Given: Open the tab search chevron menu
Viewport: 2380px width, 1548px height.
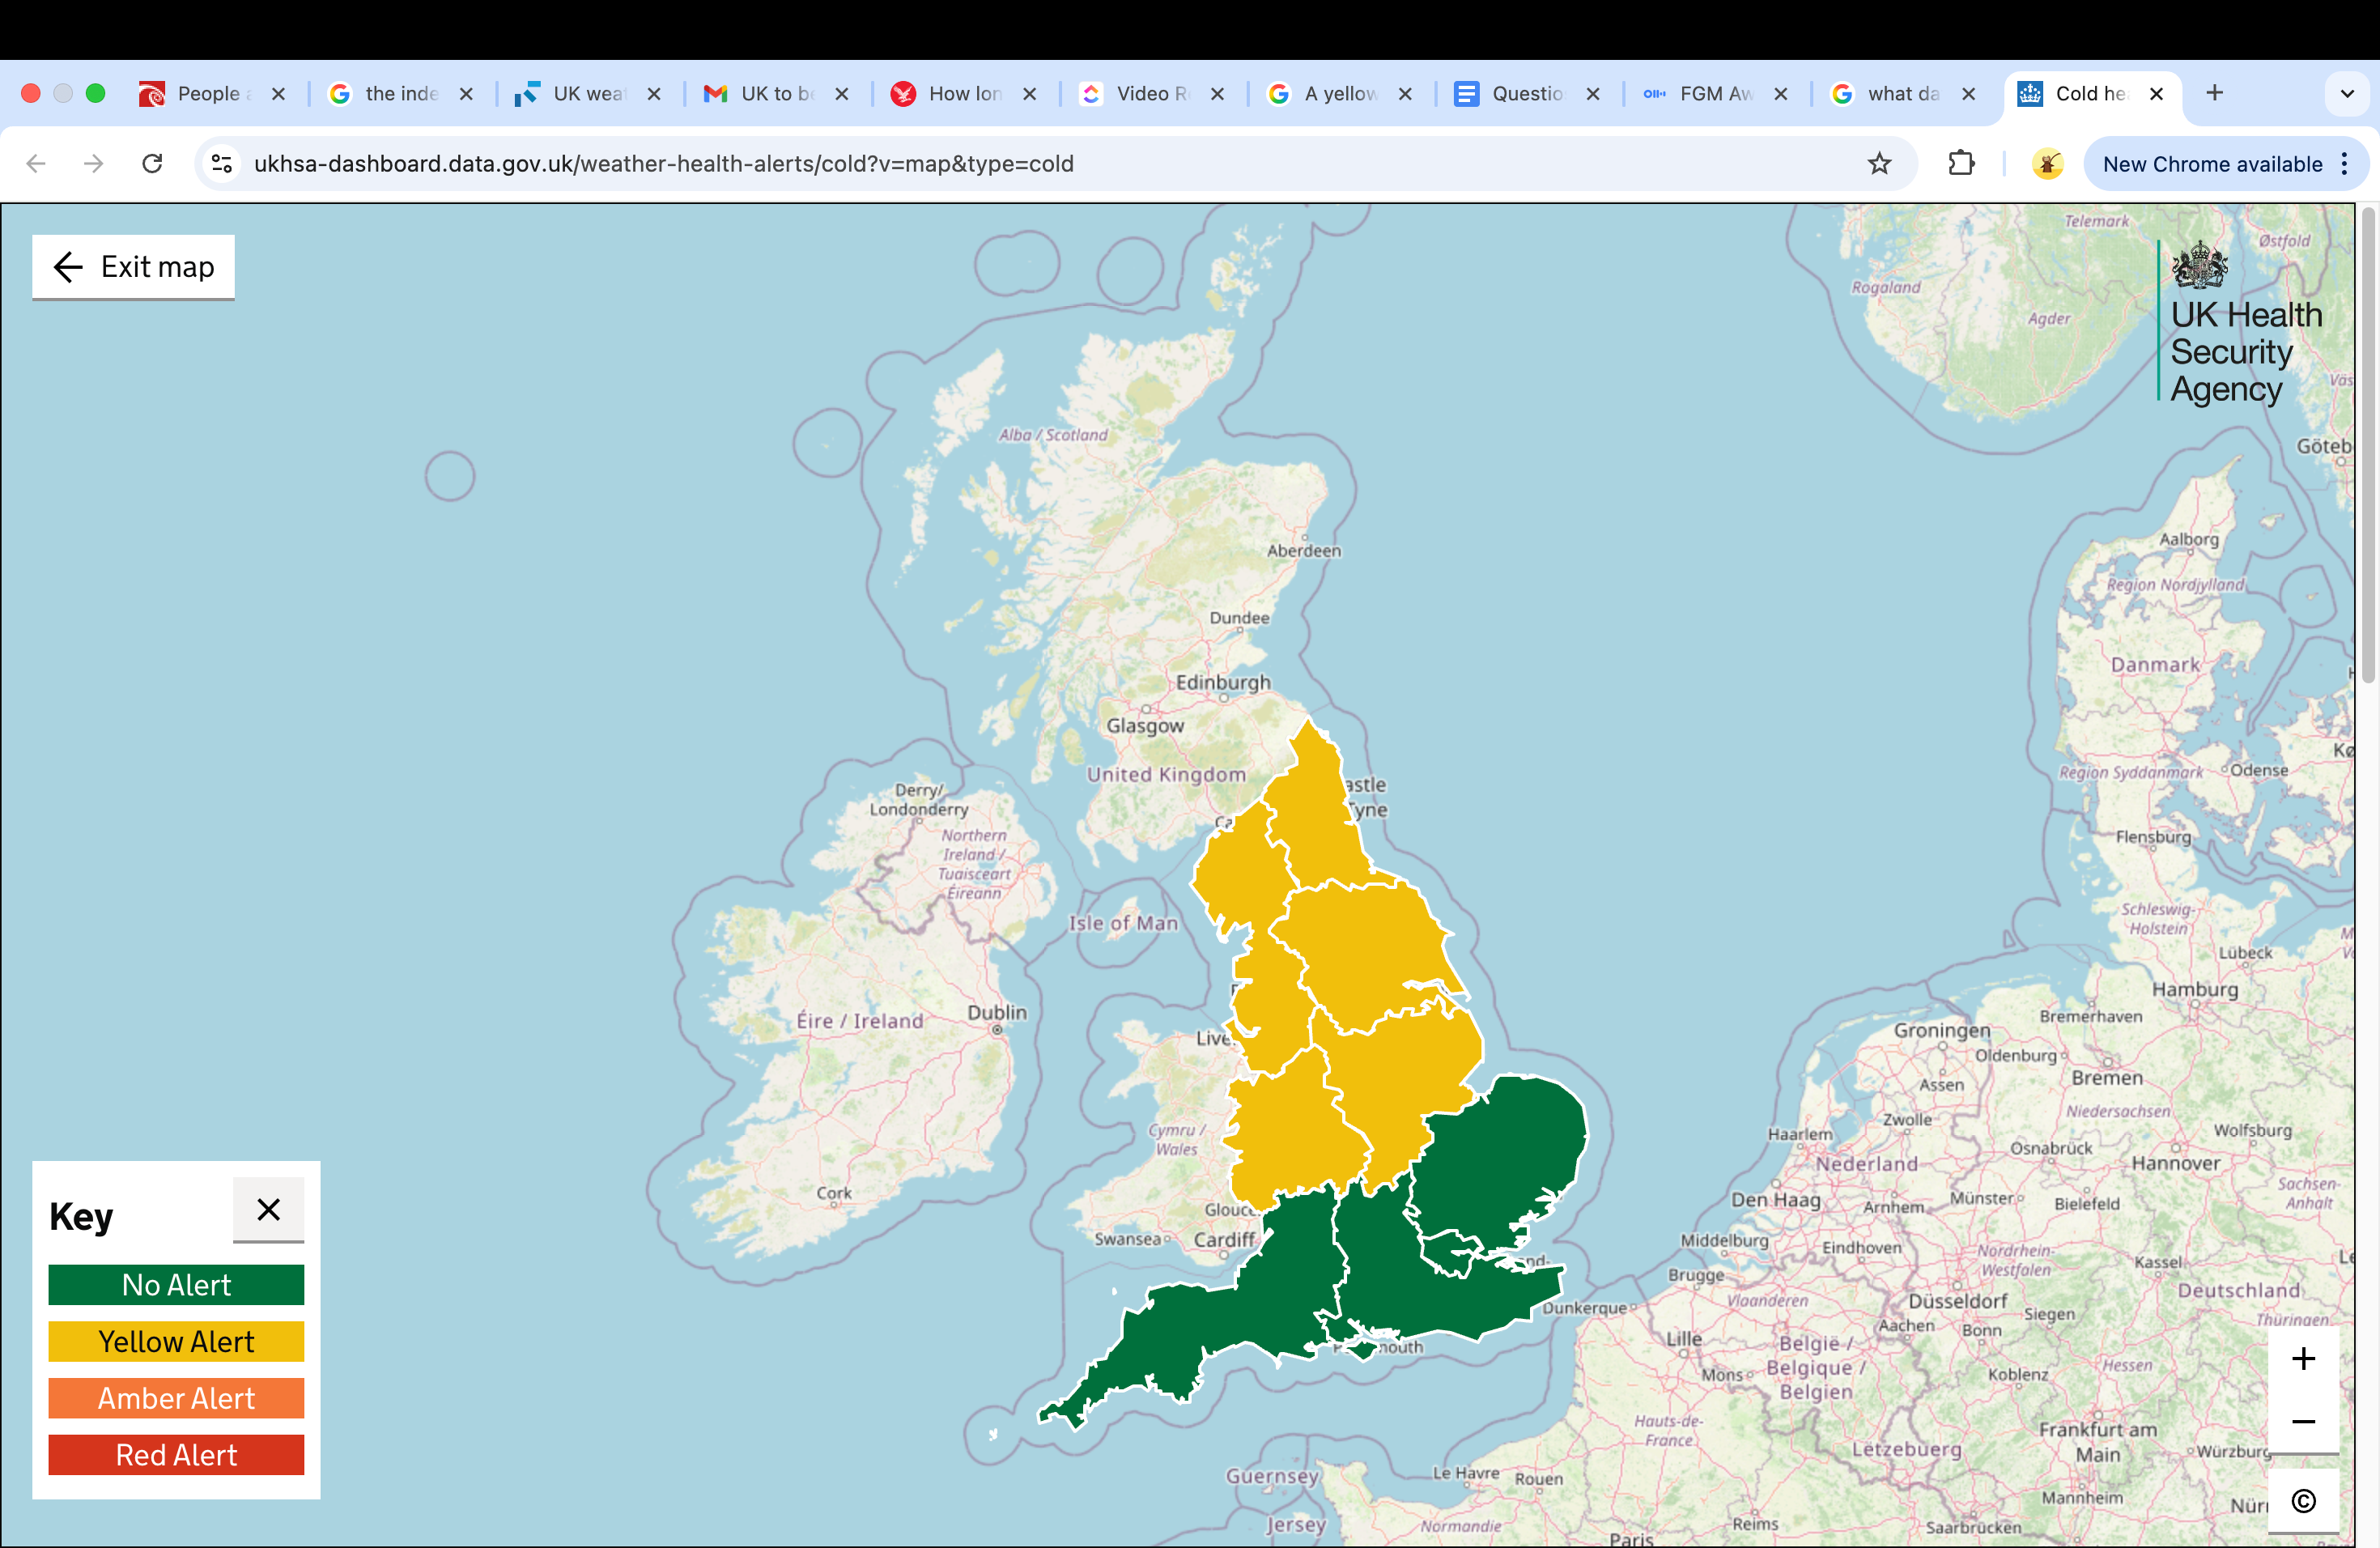Looking at the screenshot, I should pos(2346,93).
